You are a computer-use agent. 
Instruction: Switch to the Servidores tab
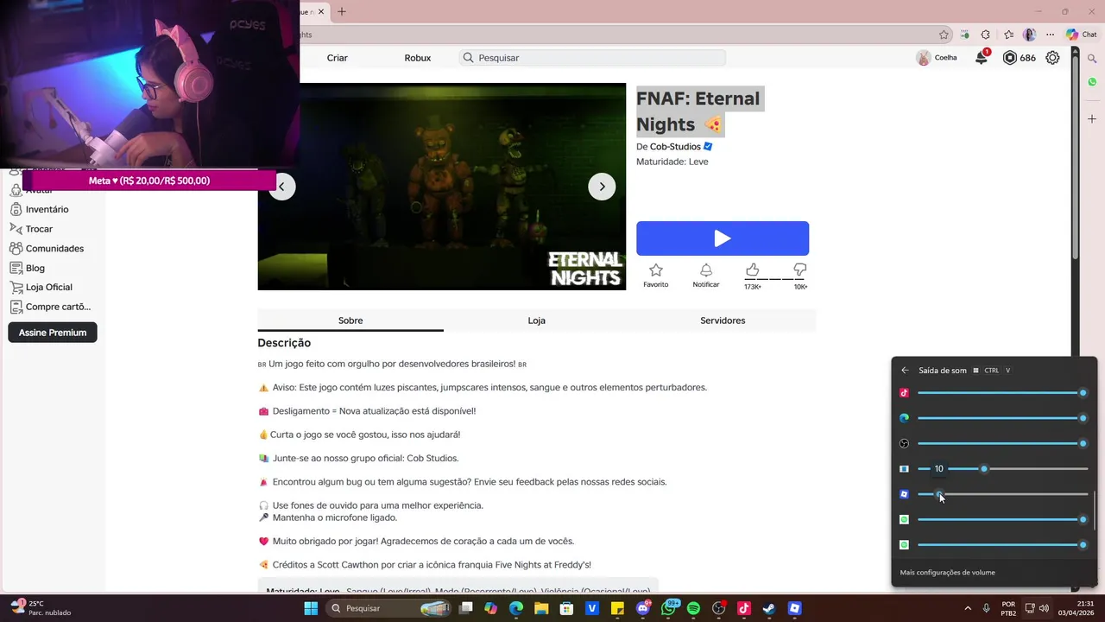tap(723, 321)
